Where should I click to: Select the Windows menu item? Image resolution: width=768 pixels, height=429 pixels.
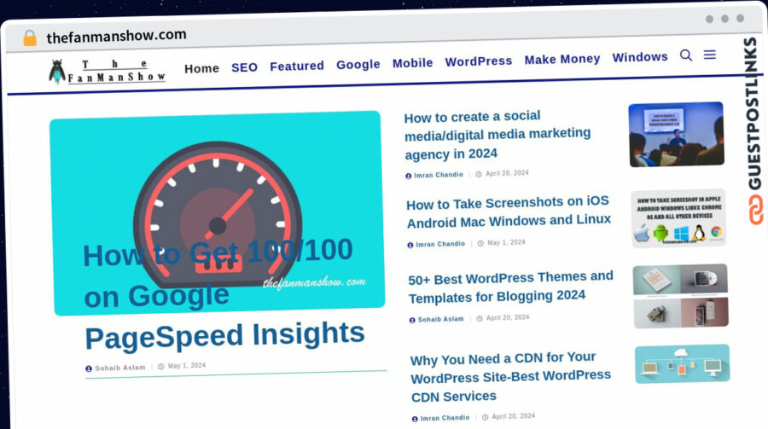640,57
